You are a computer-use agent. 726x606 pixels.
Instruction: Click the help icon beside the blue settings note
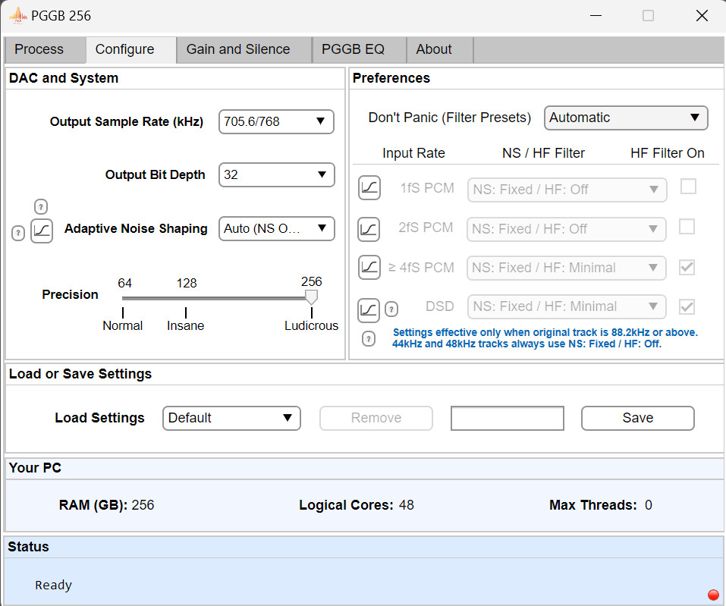click(369, 338)
